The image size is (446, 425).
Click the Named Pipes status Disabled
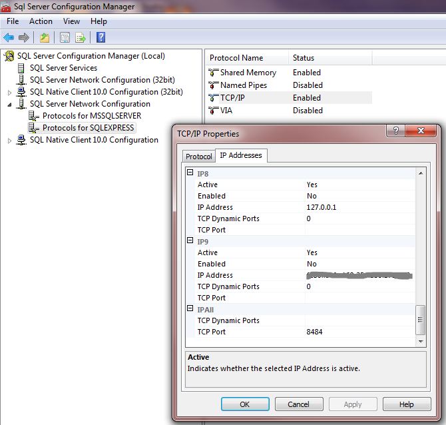[308, 85]
